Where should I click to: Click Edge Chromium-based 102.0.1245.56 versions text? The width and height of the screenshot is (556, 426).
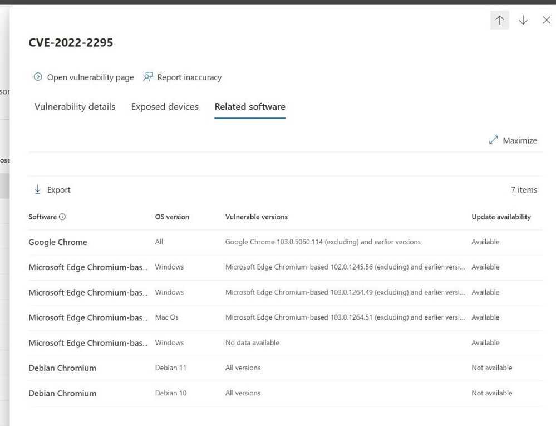(x=345, y=267)
